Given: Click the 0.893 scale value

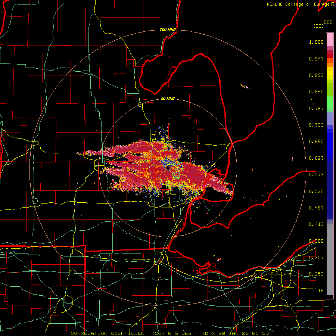Looking at the screenshot, I should pos(316,75).
